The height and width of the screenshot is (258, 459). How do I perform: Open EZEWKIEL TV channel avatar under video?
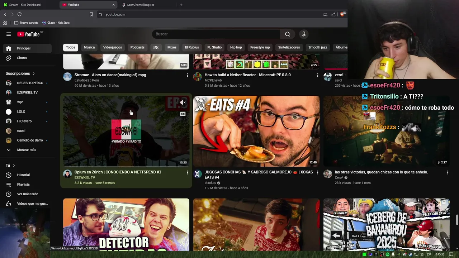coord(67,174)
